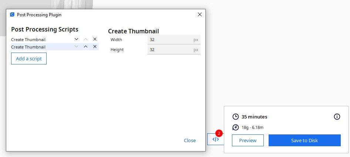Move the second Create Thumbnail script up
The image size is (350, 157).
coord(86,47)
